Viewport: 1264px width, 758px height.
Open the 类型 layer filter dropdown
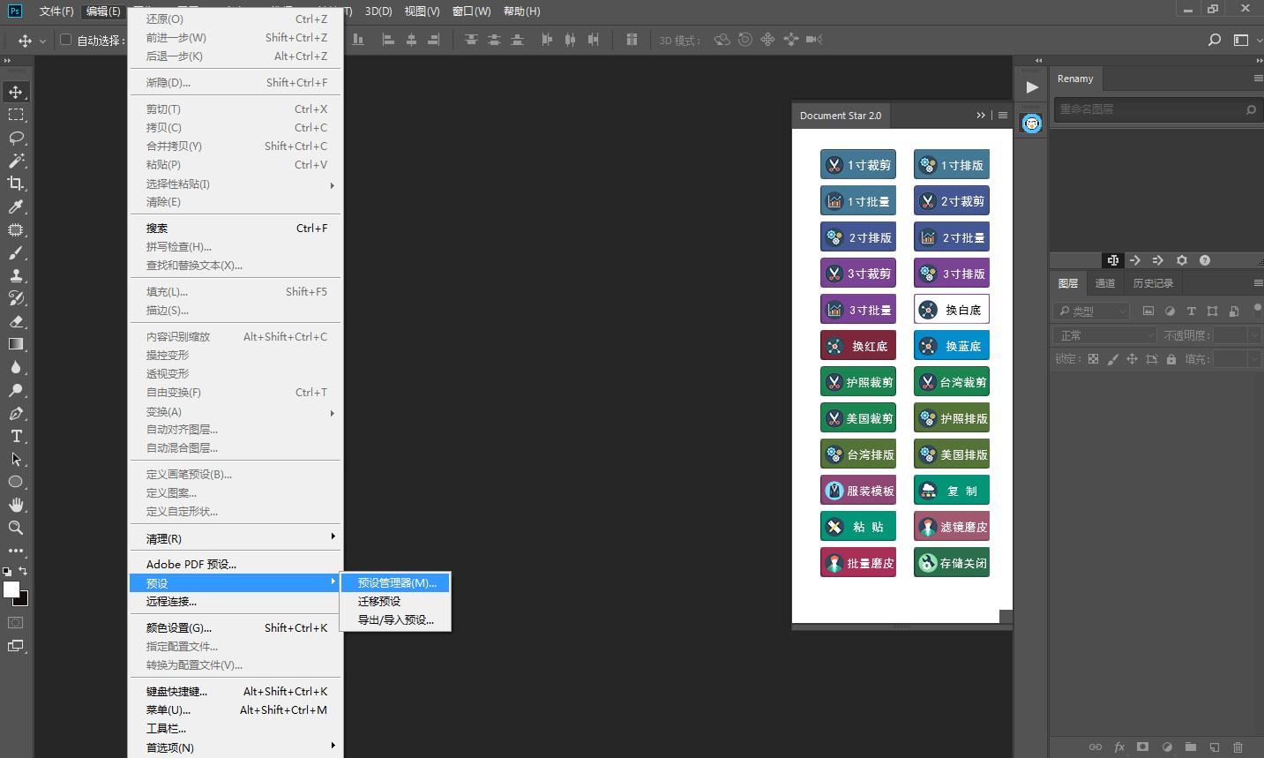1092,311
